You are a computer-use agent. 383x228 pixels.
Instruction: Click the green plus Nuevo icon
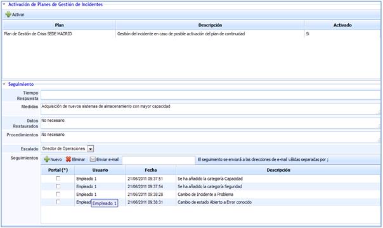pyautogui.click(x=47, y=159)
